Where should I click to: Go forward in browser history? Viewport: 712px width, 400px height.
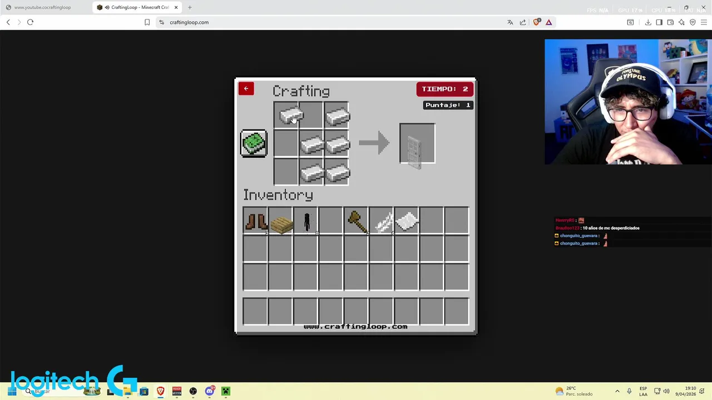click(x=19, y=22)
